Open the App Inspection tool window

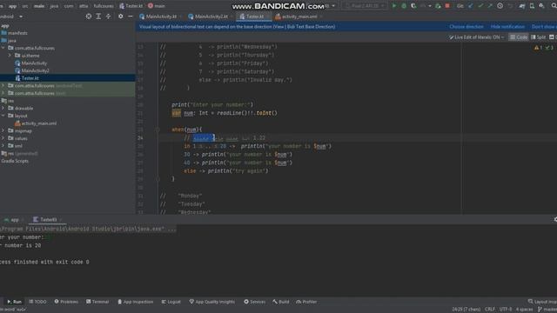point(135,302)
